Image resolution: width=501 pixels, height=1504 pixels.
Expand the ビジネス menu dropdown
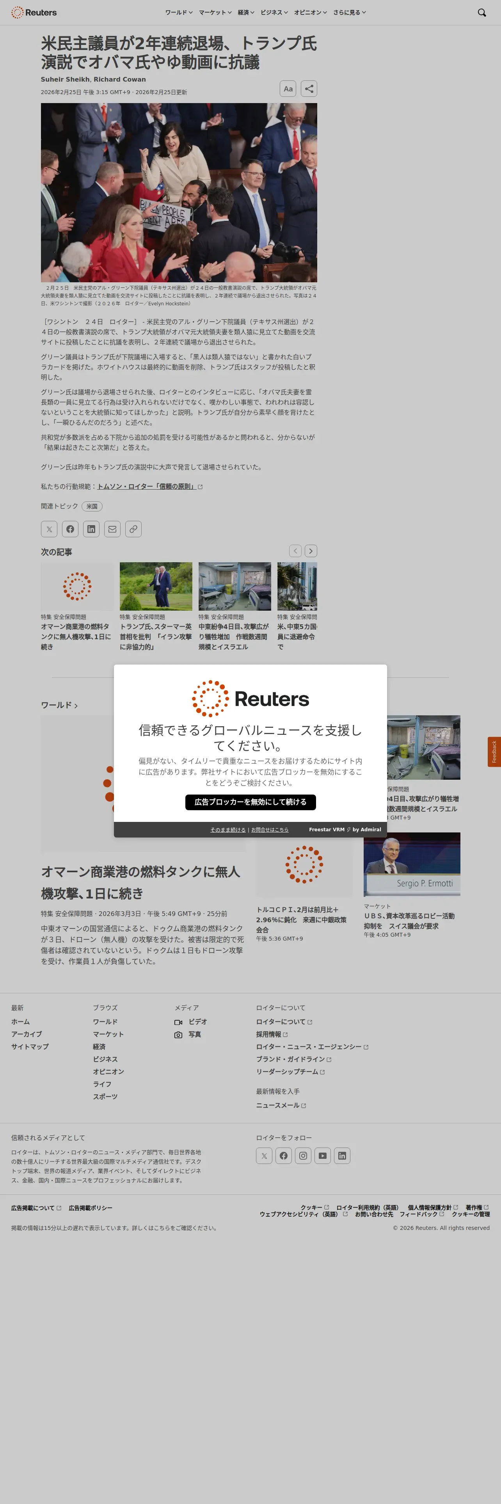tap(274, 12)
